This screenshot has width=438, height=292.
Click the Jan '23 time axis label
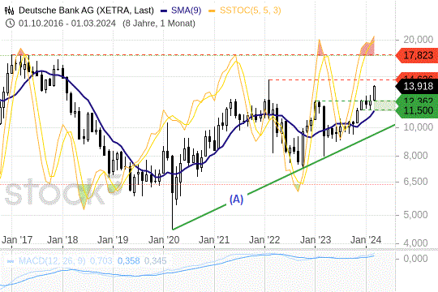click(316, 240)
